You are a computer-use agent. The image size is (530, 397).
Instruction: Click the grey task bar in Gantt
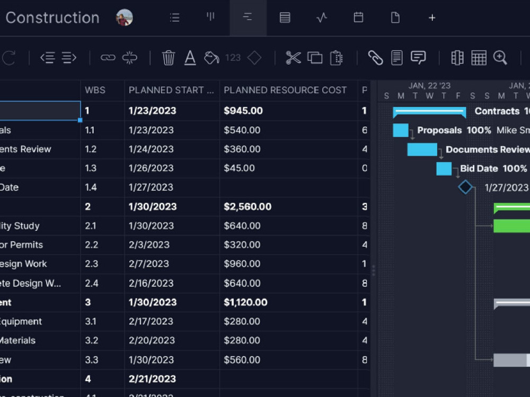tap(512, 360)
